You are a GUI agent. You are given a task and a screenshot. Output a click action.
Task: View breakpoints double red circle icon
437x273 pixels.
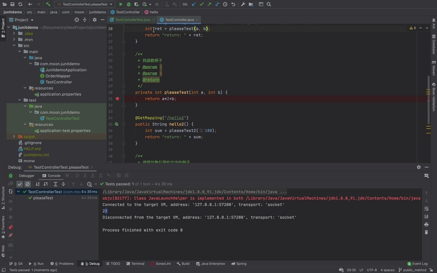click(x=11, y=227)
